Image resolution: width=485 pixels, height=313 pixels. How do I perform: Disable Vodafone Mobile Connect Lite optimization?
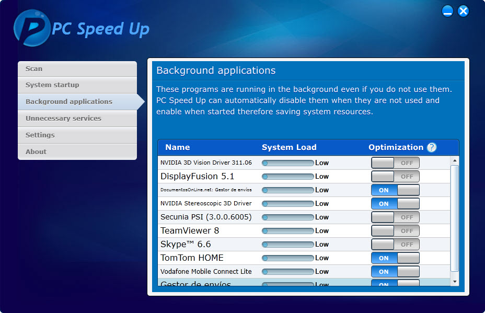395,272
